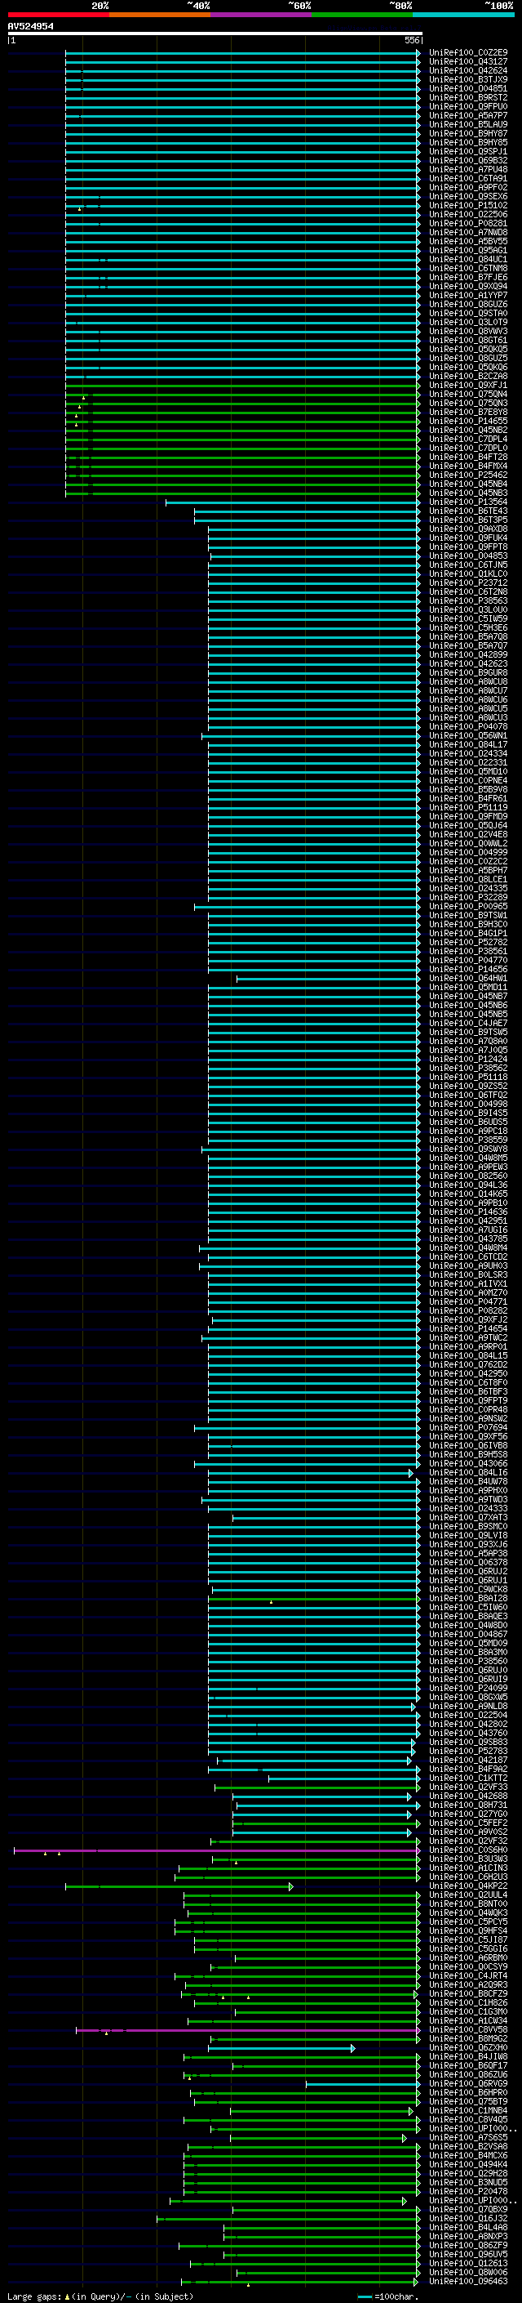Image resolution: width=522 pixels, height=2303 pixels.
Task: Click the =100char. scale label
Action: (396, 2296)
